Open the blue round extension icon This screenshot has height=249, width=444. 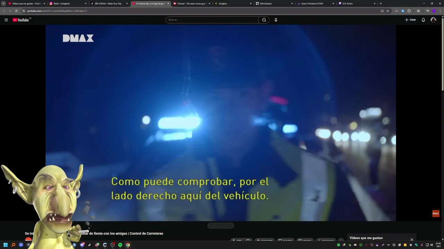(x=403, y=11)
